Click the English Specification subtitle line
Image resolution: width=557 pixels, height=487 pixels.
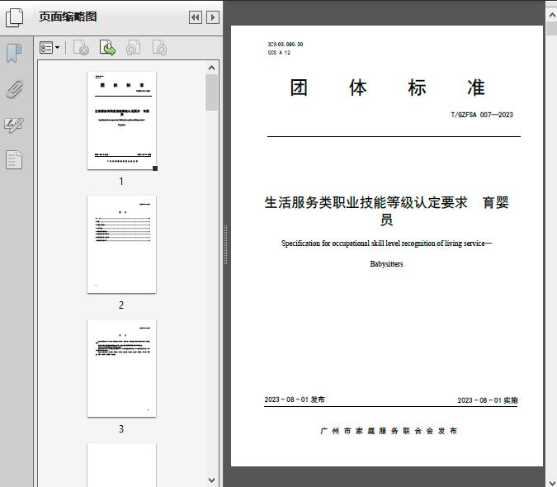point(386,243)
